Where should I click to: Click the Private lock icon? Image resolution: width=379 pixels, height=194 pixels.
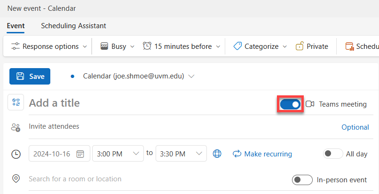click(300, 46)
